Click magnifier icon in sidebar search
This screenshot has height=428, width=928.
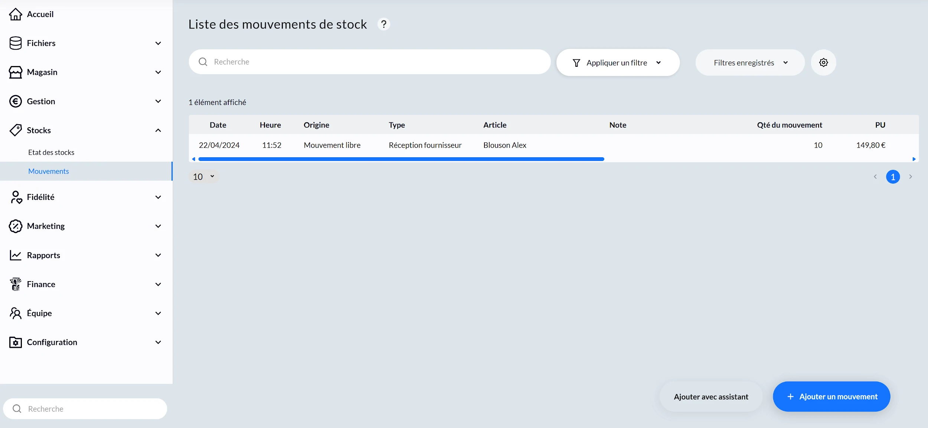pos(17,409)
